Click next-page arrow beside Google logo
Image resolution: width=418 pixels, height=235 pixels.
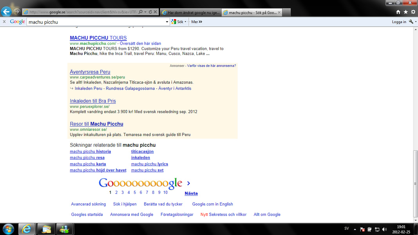coord(188,183)
